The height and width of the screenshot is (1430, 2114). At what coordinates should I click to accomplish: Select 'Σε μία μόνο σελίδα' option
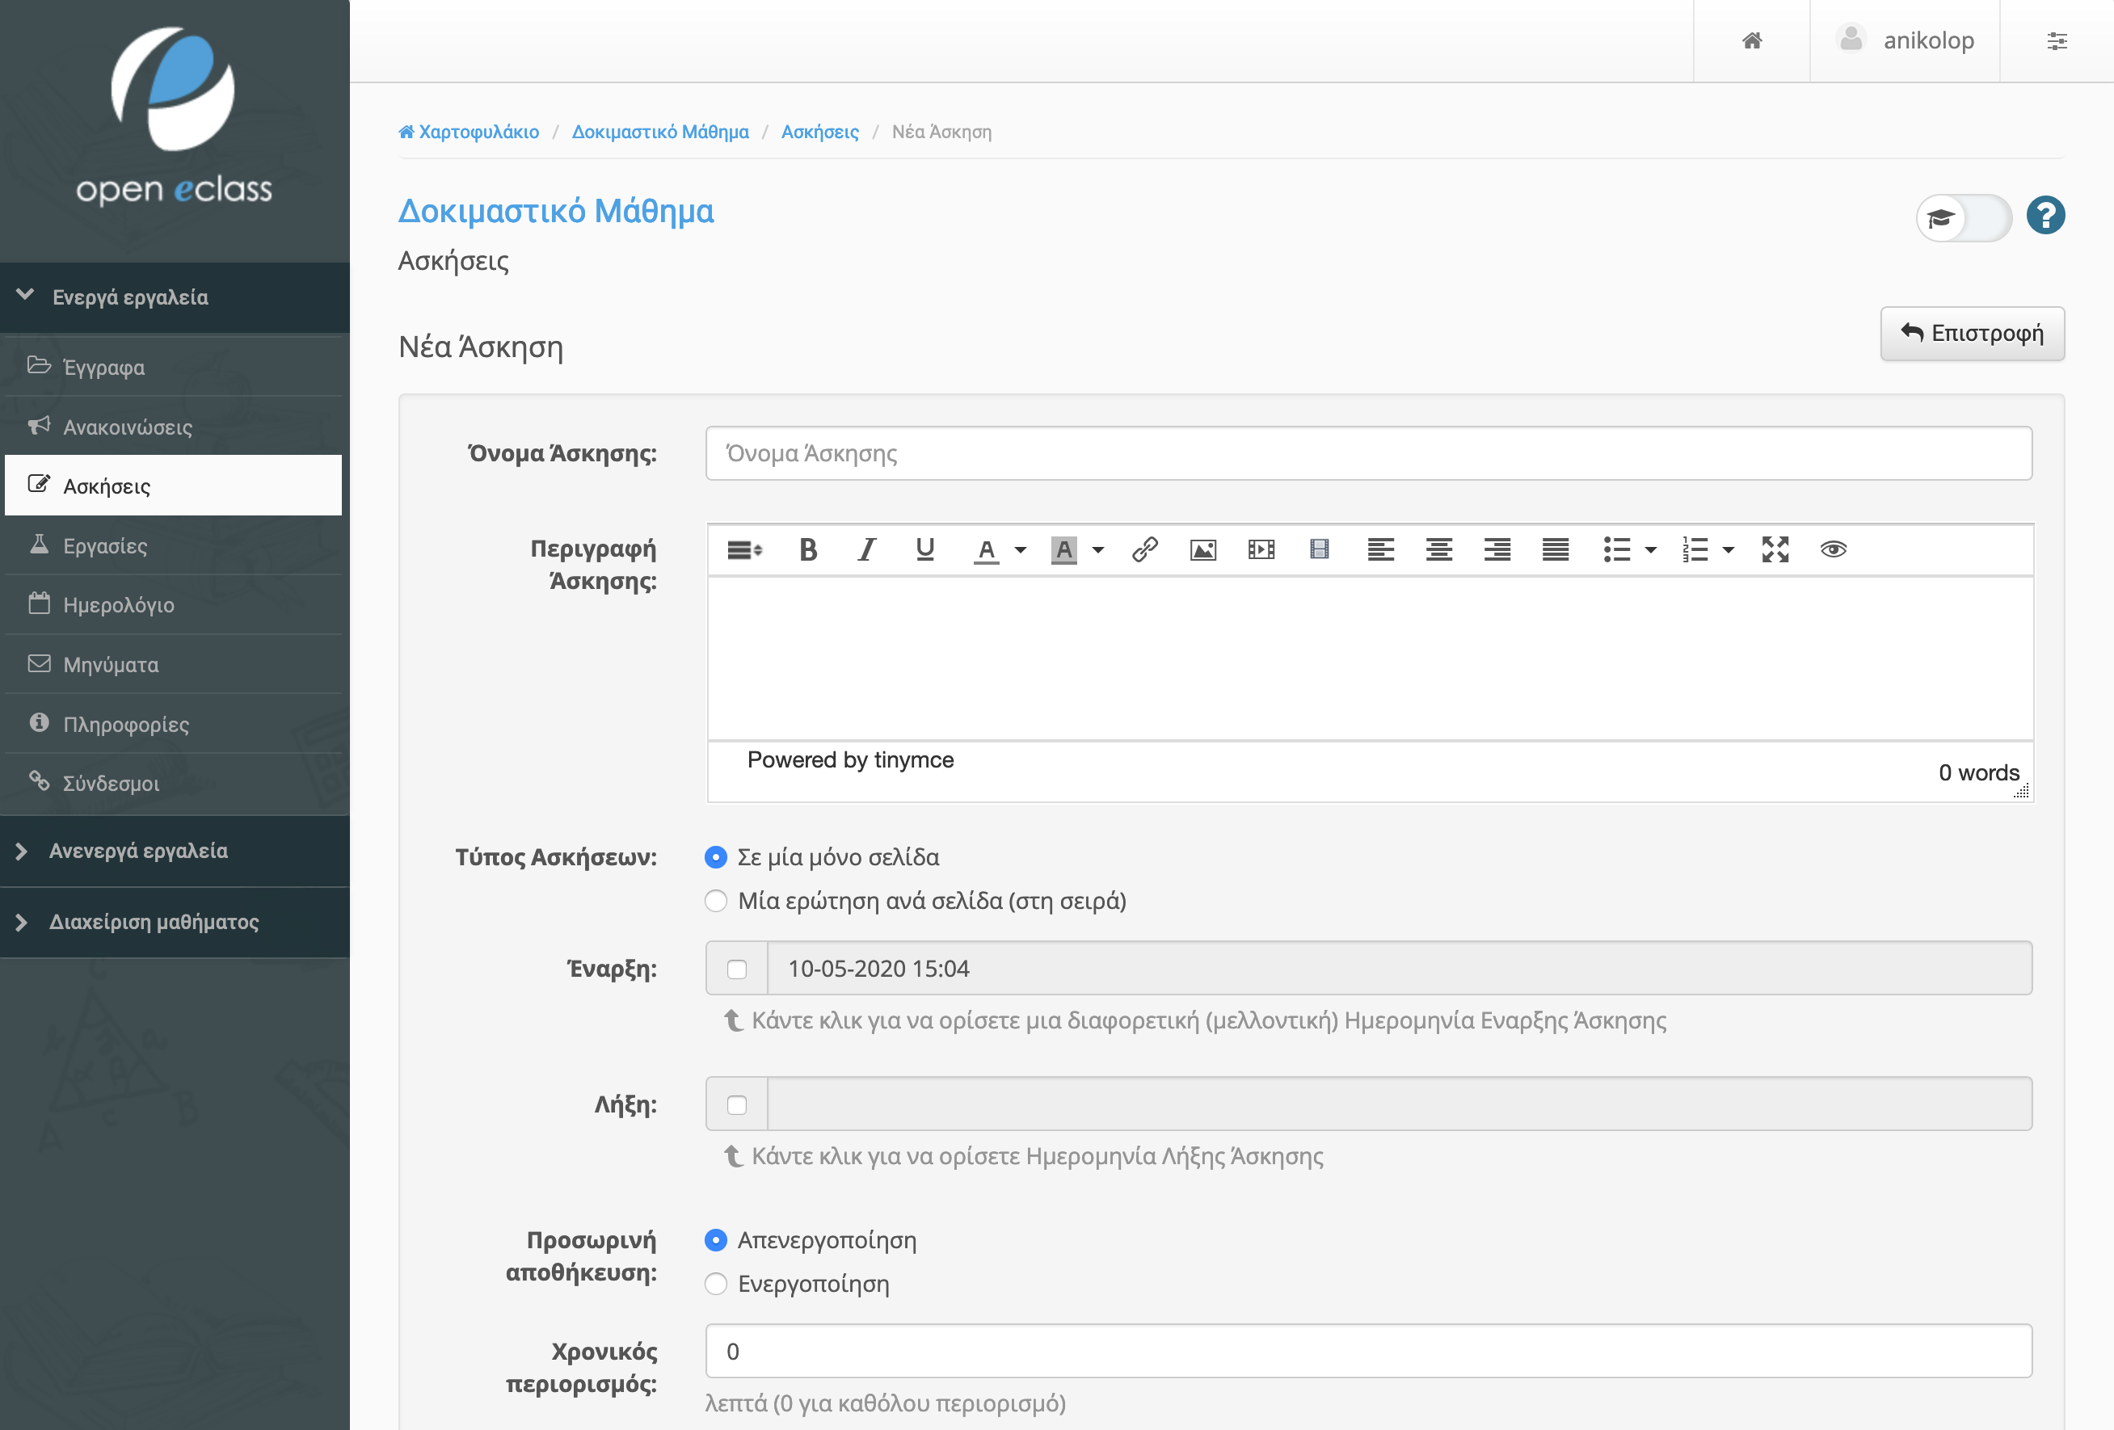coord(716,858)
